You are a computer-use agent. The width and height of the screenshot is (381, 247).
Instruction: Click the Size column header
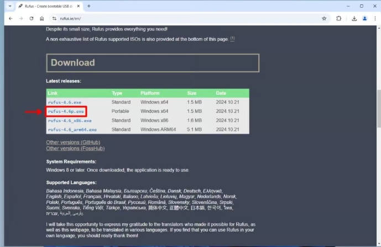192,93
